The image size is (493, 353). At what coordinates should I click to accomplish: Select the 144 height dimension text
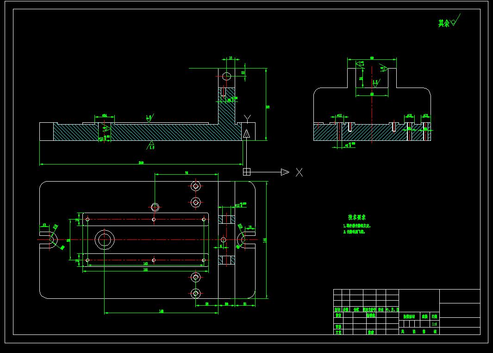pyautogui.click(x=265, y=240)
